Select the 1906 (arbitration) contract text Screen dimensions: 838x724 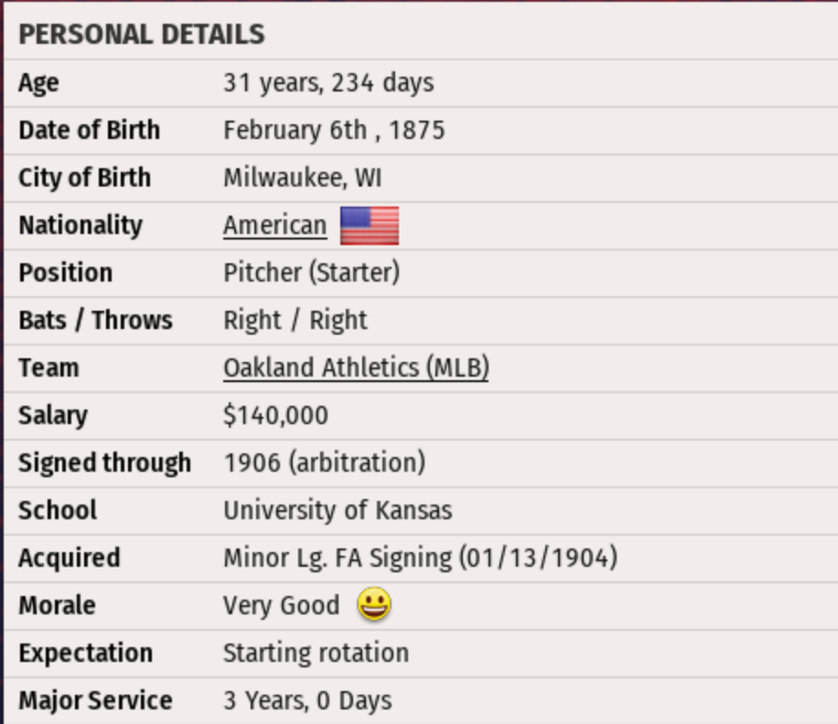(324, 463)
